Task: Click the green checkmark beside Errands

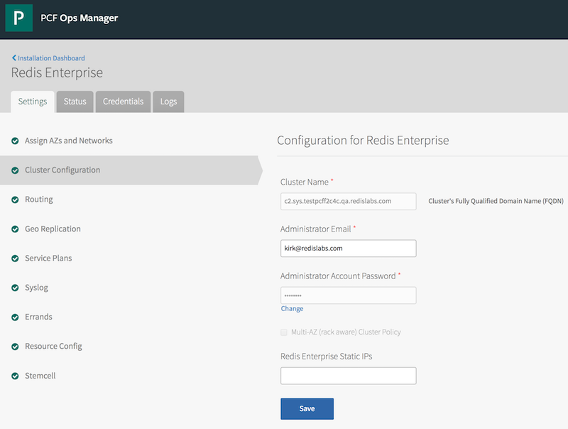Action: (15, 317)
